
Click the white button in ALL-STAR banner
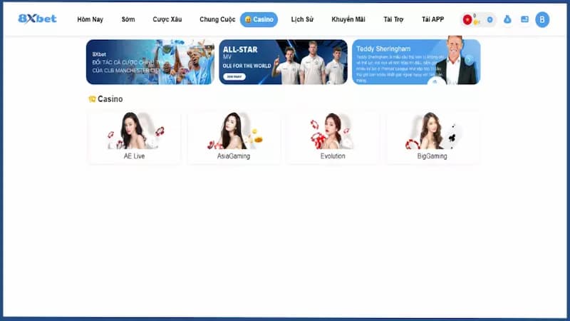(234, 77)
